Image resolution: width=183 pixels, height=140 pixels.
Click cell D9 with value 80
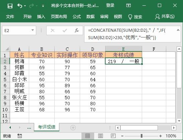point(93,104)
